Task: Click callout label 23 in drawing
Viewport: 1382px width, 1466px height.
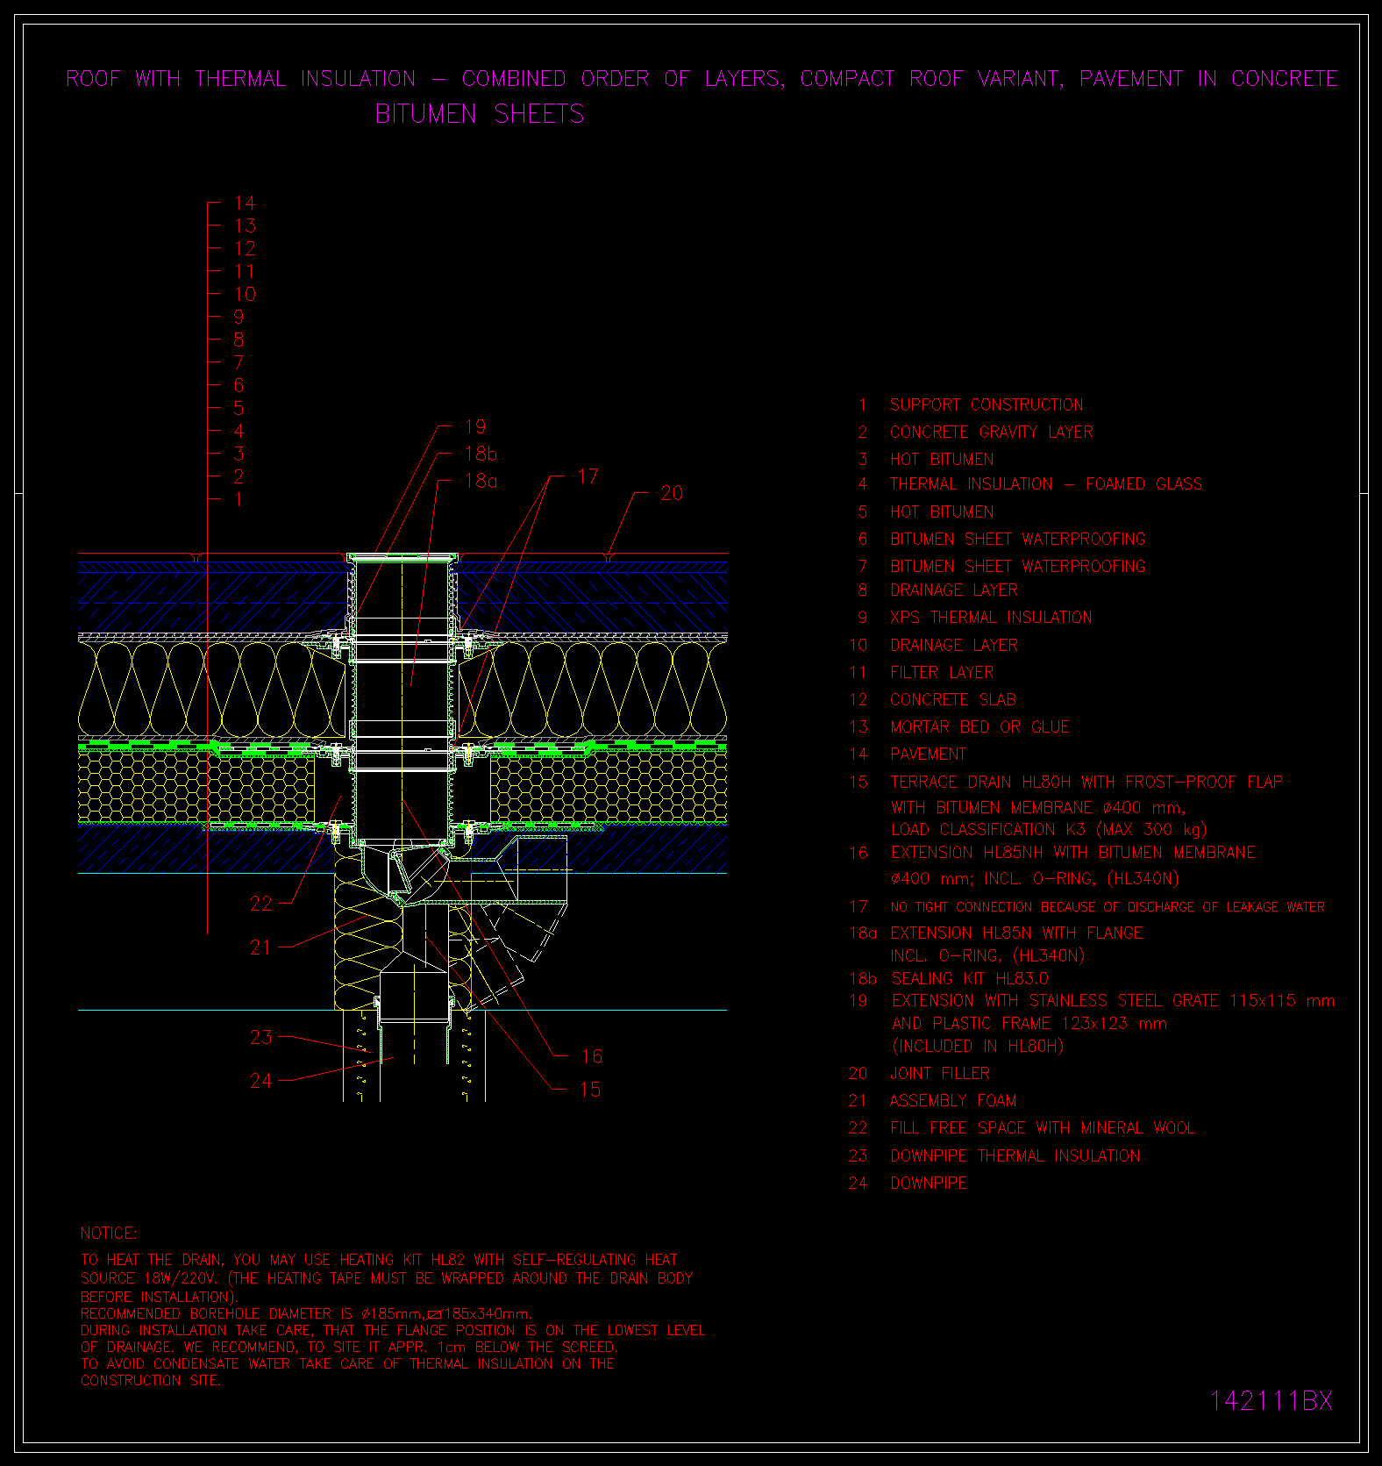Action: (261, 1037)
